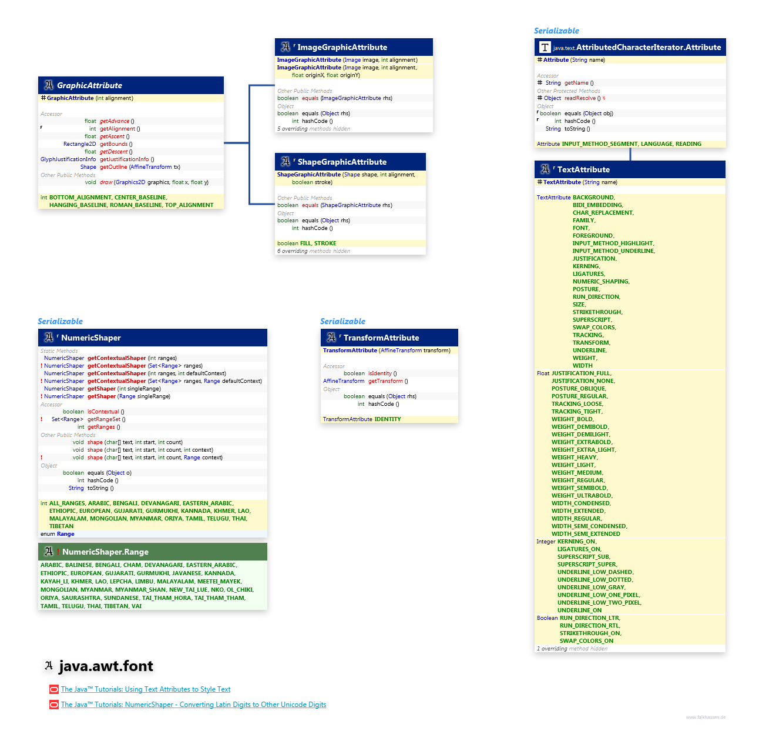Click Serializable link above TransformAttribute
Screen dimensions: 759x744
(x=342, y=321)
